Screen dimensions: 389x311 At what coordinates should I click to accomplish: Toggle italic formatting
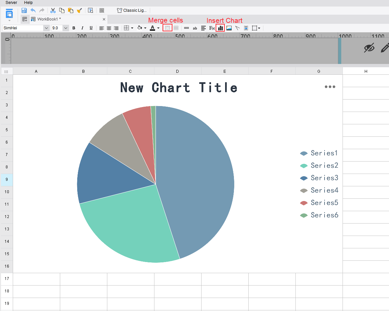82,28
